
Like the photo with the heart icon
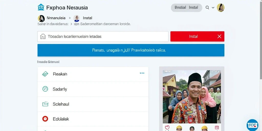(167, 128)
